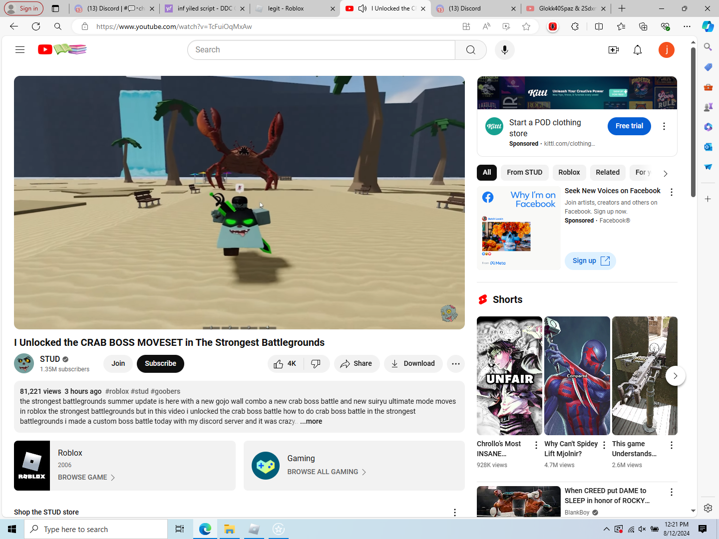Expand the description with ...more
Screen dimensions: 719x539
pyautogui.click(x=311, y=422)
